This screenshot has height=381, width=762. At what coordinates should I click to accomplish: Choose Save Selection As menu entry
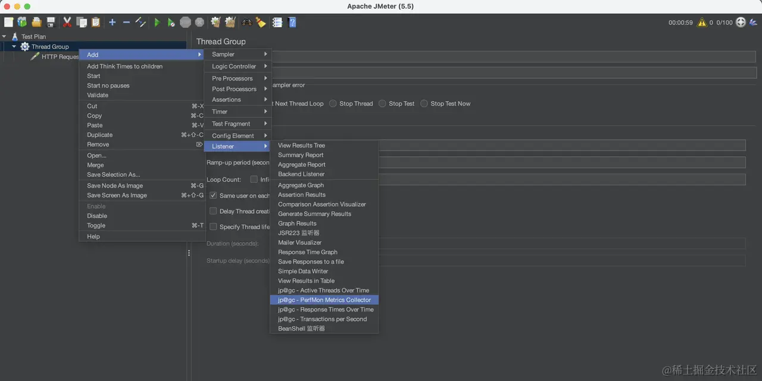tap(142, 174)
